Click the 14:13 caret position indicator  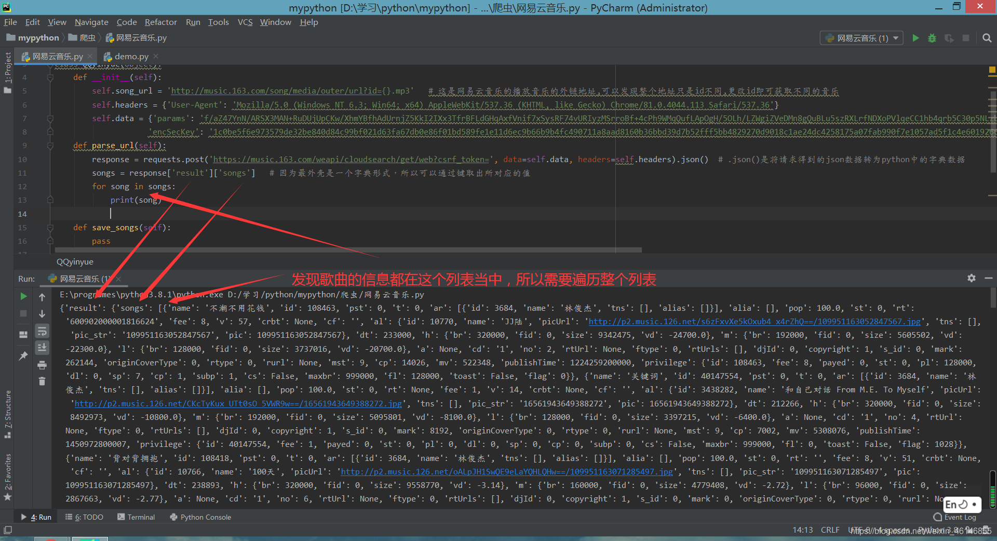[802, 530]
